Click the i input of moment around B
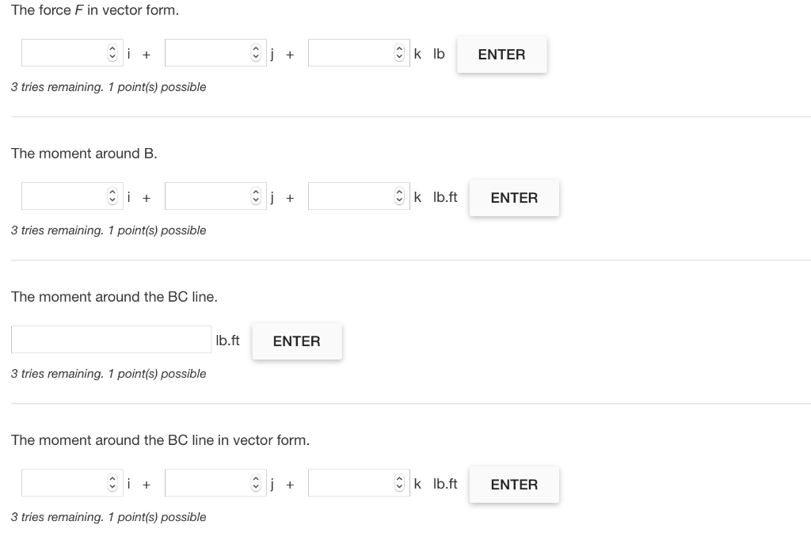 coord(63,196)
